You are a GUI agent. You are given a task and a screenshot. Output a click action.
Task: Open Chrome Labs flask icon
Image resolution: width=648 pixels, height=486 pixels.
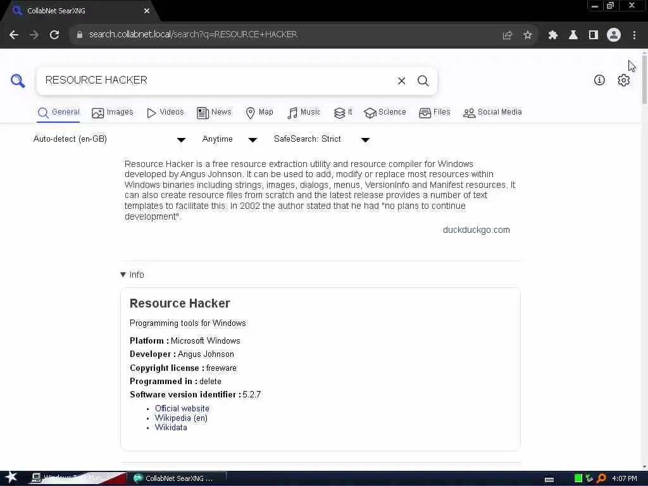coord(573,35)
